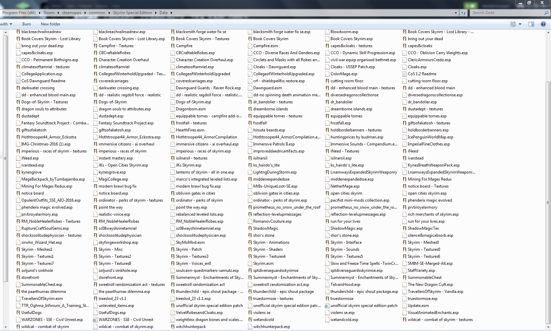Expand the arrow after Skyrim Special Edition
551x331 pixels.
coord(156,13)
